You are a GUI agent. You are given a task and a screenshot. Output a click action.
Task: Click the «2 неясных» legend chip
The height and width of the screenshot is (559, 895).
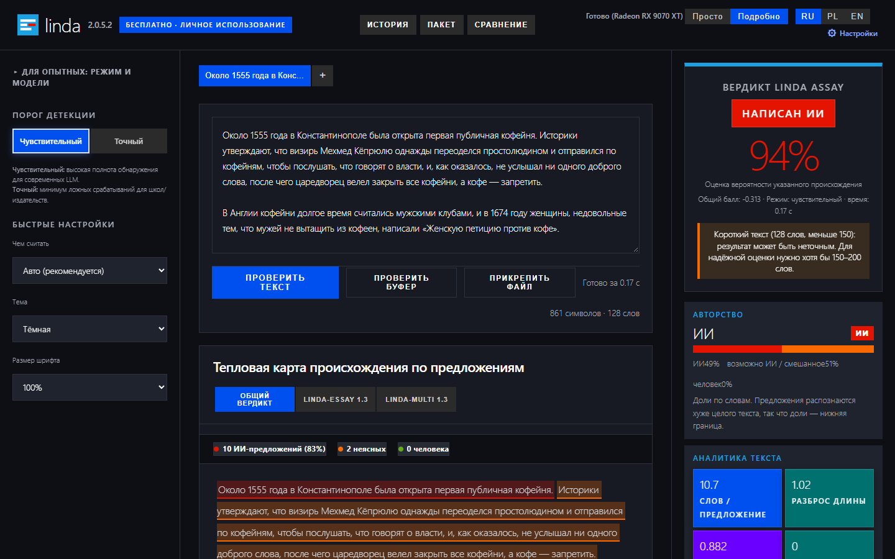(362, 449)
